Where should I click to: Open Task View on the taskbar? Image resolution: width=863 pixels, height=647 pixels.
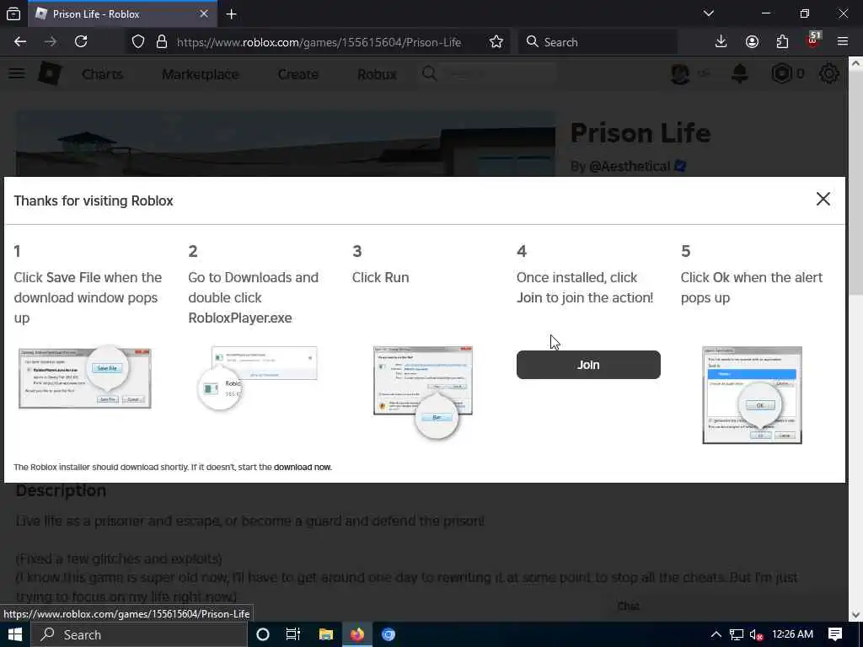click(293, 634)
